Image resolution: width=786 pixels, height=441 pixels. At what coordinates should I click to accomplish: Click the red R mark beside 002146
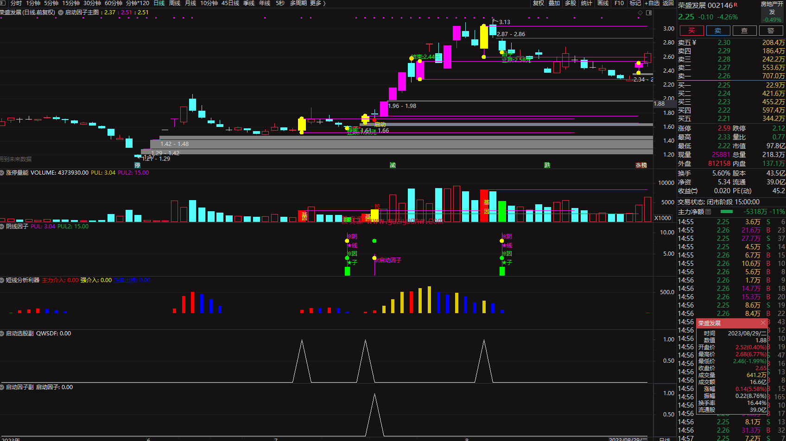pyautogui.click(x=735, y=5)
